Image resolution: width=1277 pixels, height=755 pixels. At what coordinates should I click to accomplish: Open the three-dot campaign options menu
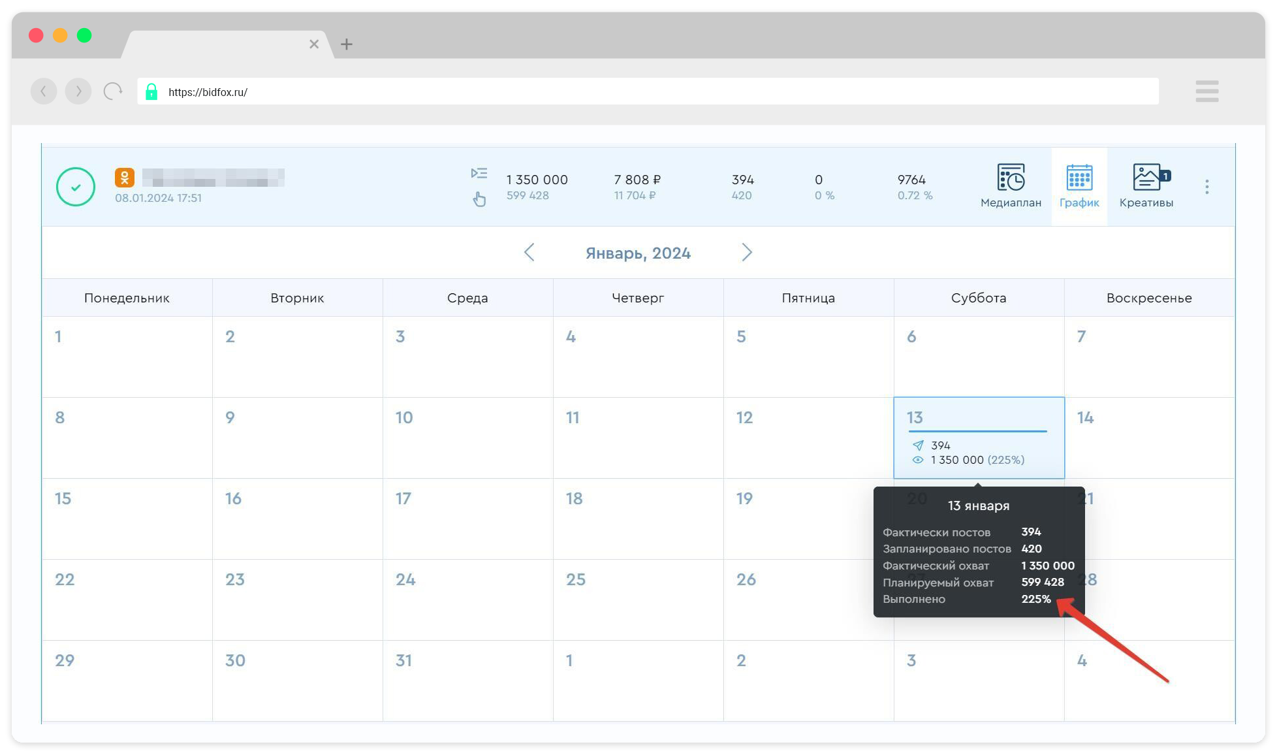click(1206, 187)
